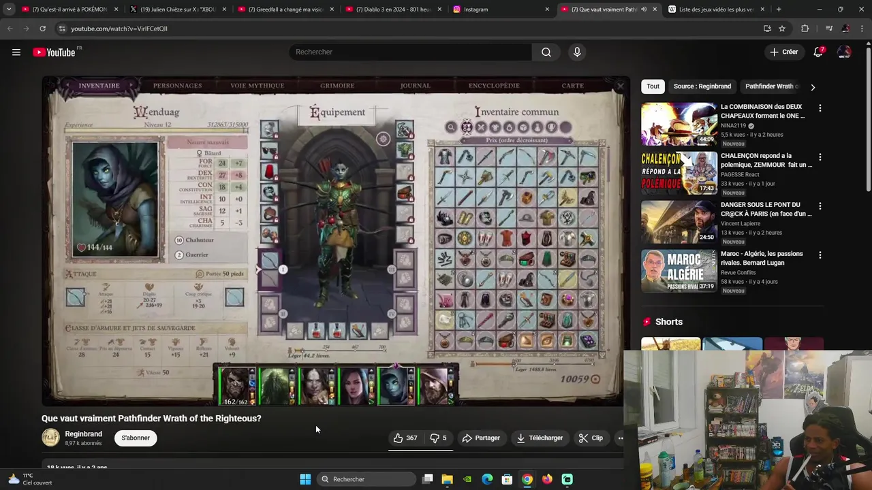
Task: Select the Tout filter chip
Action: pos(653,86)
